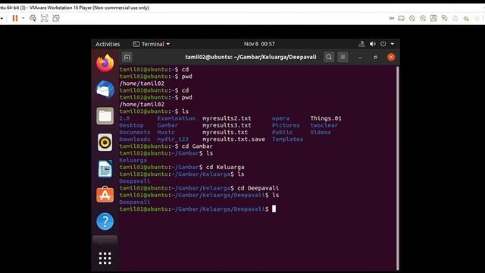485x273 pixels.
Task: Click the terminal vertical scrollbar
Action: [397, 168]
